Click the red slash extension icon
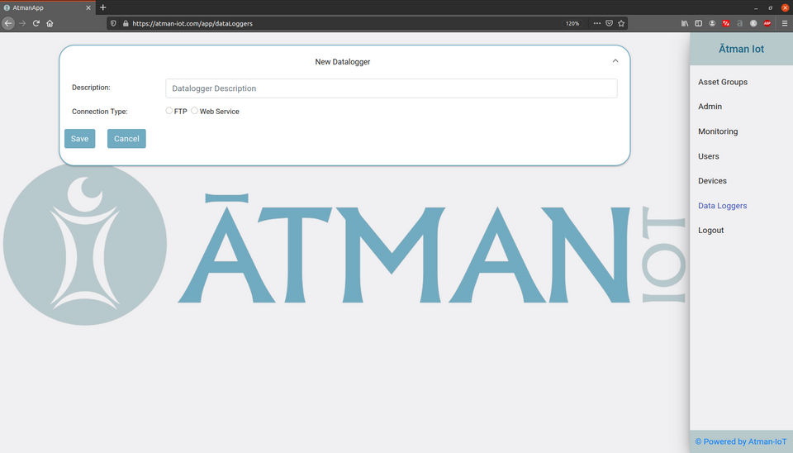Viewport: 793px width, 453px height. [726, 23]
